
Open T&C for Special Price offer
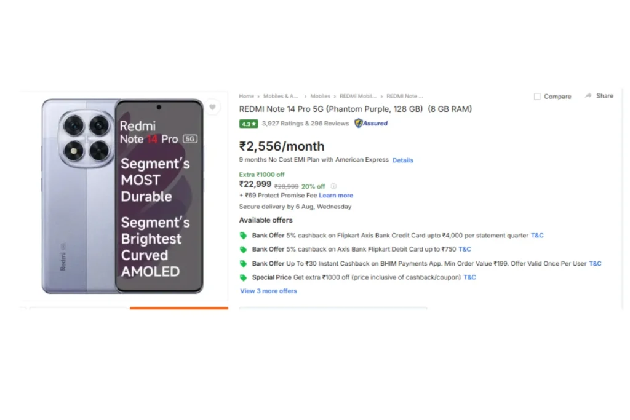(x=469, y=277)
